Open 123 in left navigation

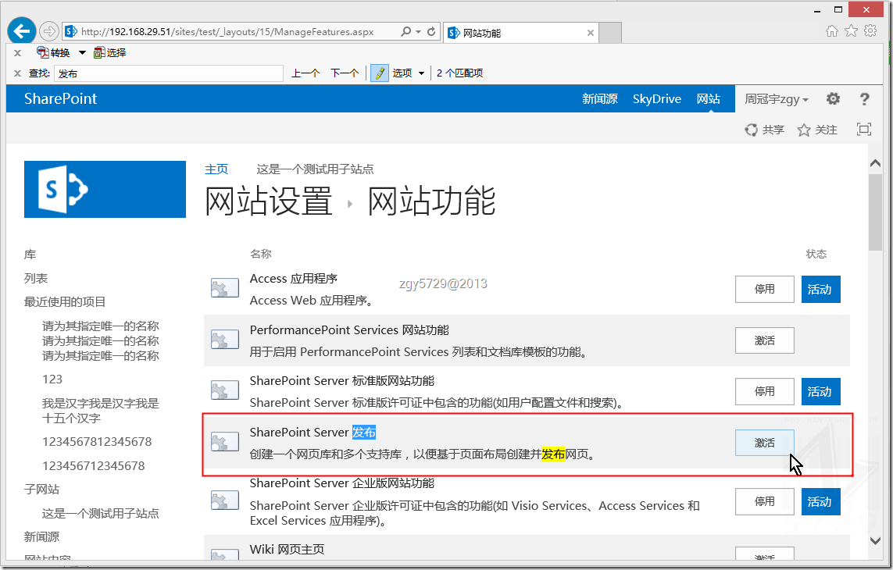point(52,379)
